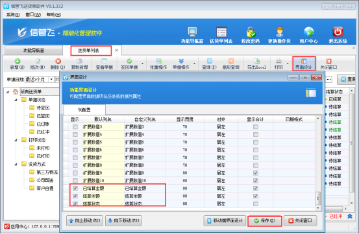Uncheck the 已结算金额 display checkbox
This screenshot has height=234, width=359.
coord(75,188)
